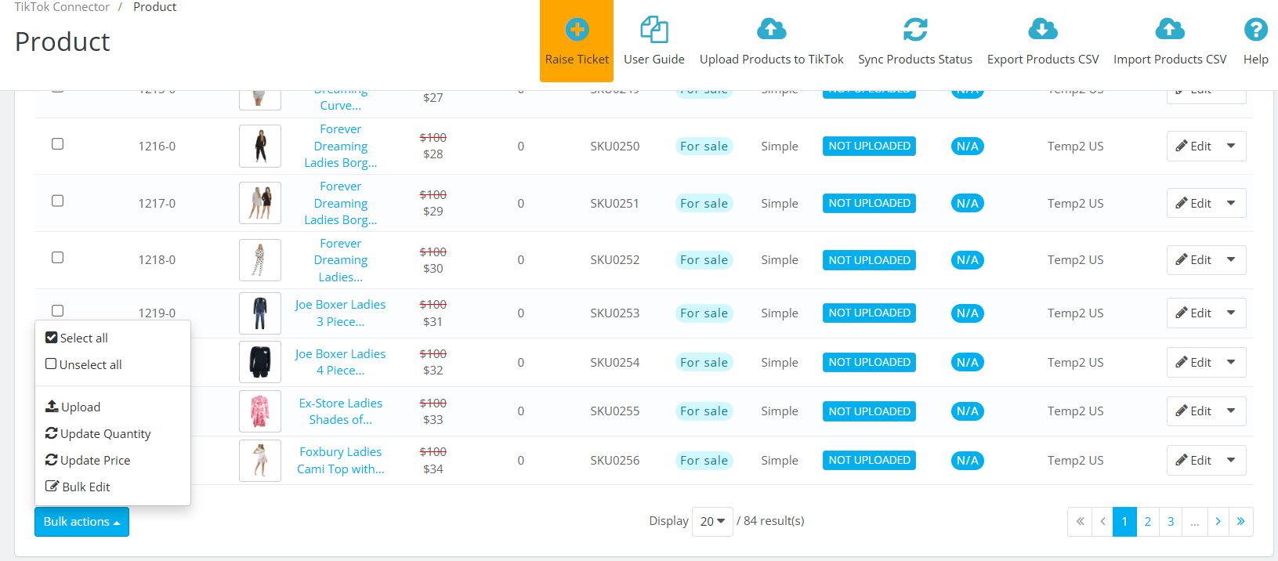Open the Joe Boxer Ladies 3 Piece link
1278x561 pixels.
[x=340, y=313]
